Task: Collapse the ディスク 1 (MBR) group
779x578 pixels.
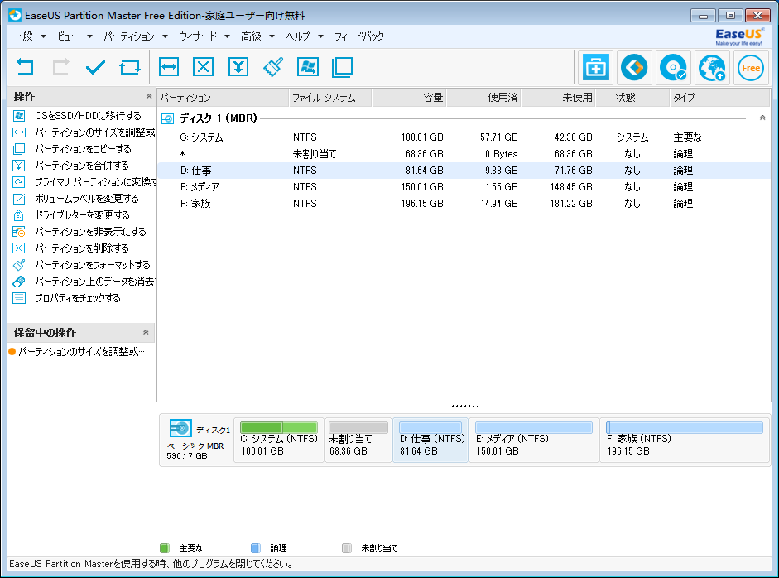Action: 762,118
